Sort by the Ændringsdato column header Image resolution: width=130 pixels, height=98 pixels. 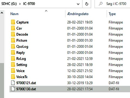78,14
